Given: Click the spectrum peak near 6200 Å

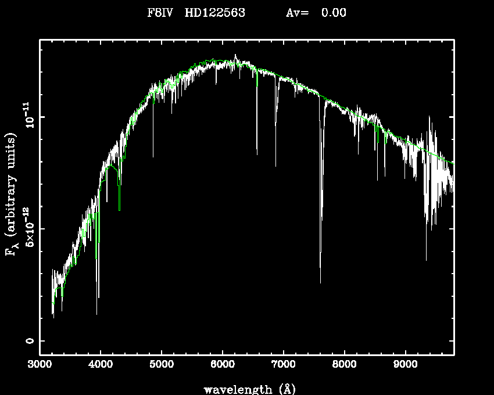Looking at the screenshot, I should (235, 56).
